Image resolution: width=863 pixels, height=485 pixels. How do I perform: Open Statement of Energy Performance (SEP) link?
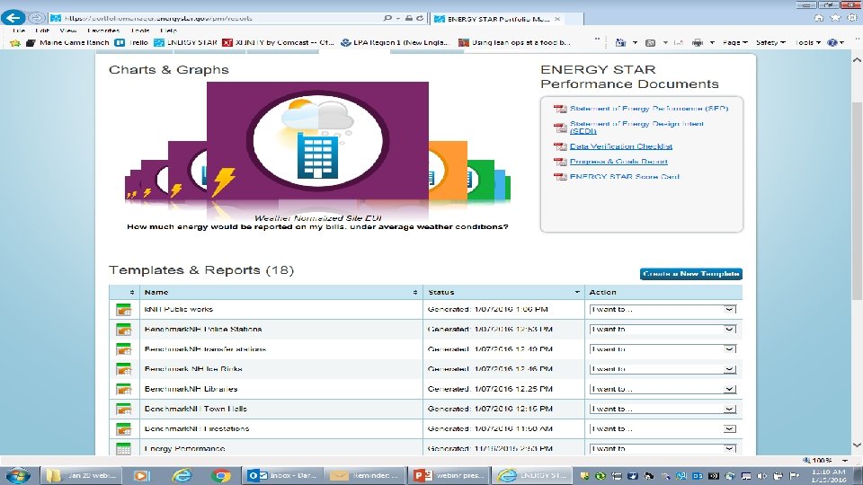(649, 109)
